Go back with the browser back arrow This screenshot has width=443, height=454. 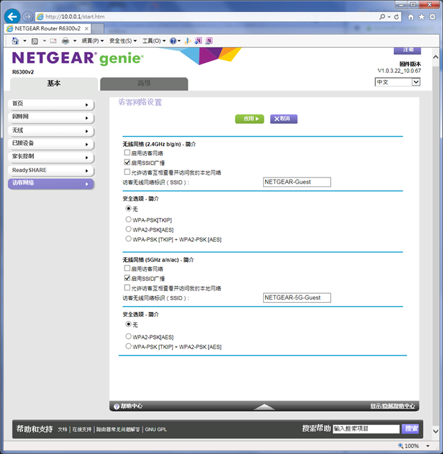pyautogui.click(x=12, y=17)
